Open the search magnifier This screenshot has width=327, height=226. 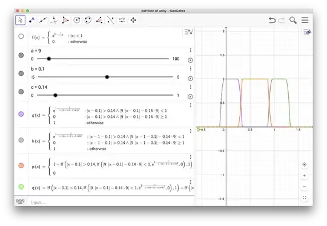(x=293, y=20)
